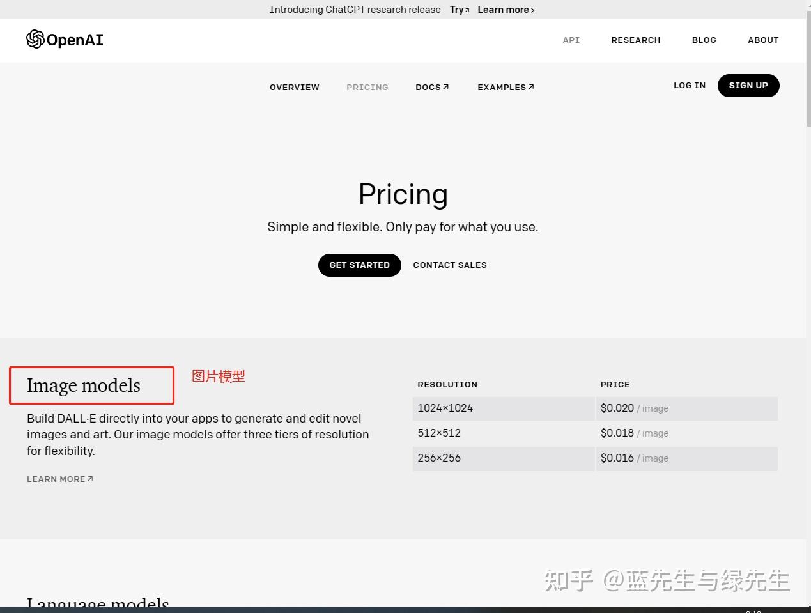Viewport: 811px width, 613px height.
Task: Open the DOCS page
Action: [428, 87]
